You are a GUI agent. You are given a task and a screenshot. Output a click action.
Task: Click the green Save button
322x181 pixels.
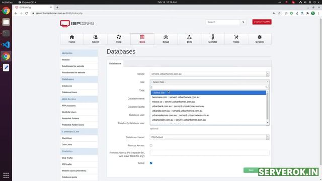[251, 170]
